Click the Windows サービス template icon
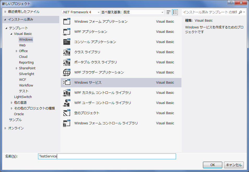 67,82
